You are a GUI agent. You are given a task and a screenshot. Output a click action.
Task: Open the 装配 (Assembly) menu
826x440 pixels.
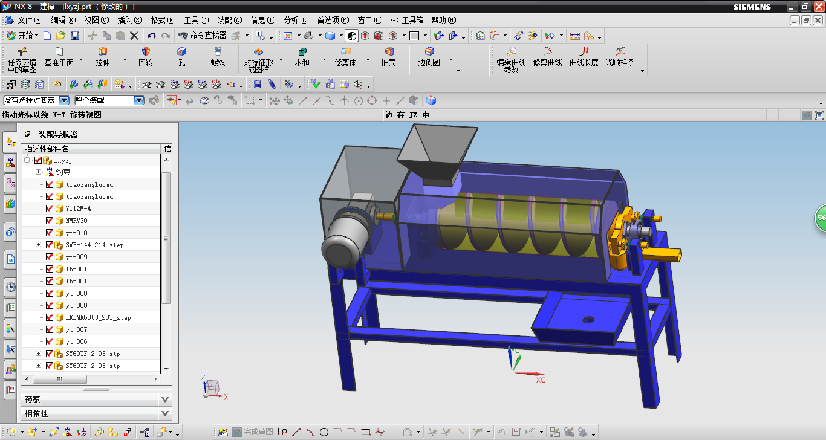(229, 20)
